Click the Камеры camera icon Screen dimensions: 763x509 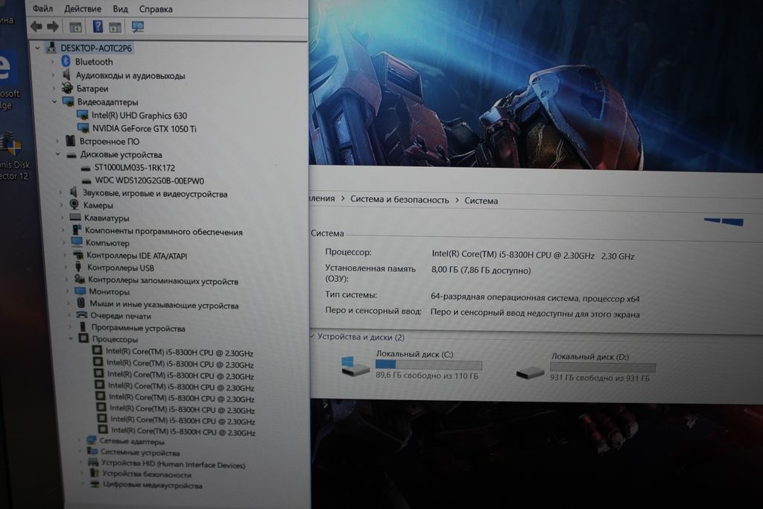74,205
